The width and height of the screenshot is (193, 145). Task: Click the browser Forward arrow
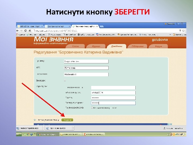[21, 31]
